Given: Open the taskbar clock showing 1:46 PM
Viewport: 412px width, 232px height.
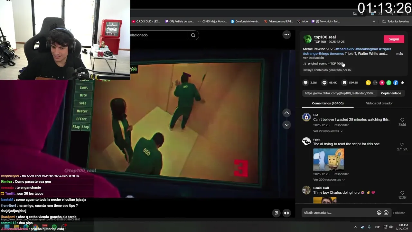Looking at the screenshot, I should [x=402, y=227].
